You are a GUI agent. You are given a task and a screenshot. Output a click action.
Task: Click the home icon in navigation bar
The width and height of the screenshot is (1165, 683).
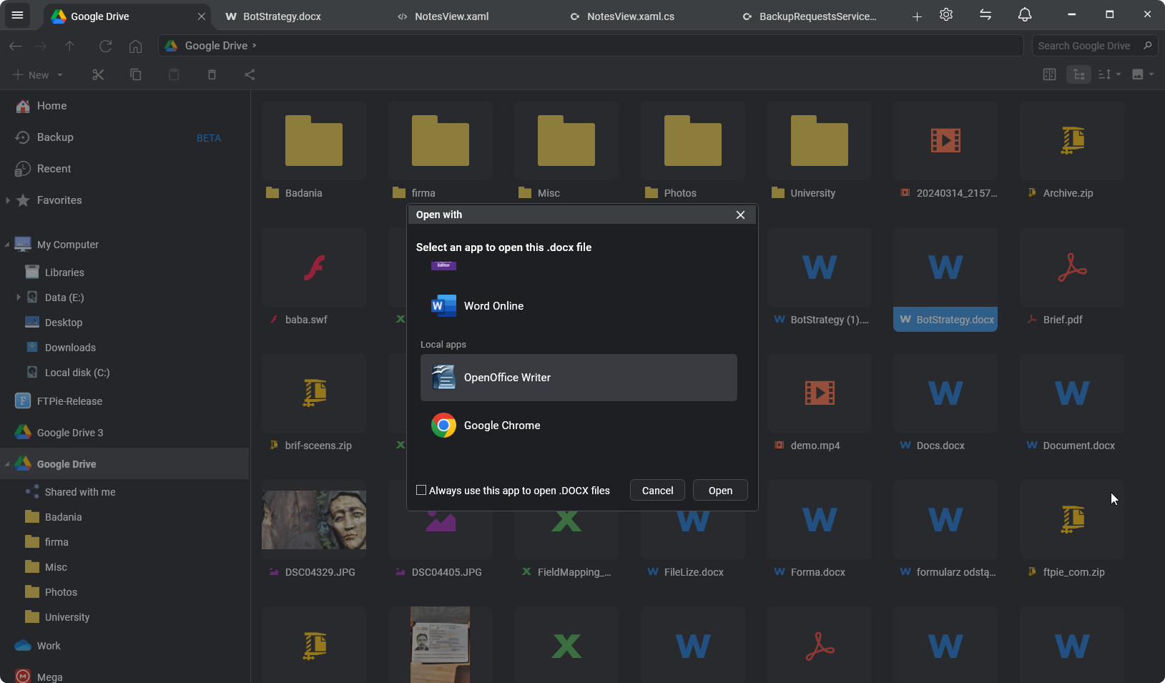pyautogui.click(x=135, y=46)
